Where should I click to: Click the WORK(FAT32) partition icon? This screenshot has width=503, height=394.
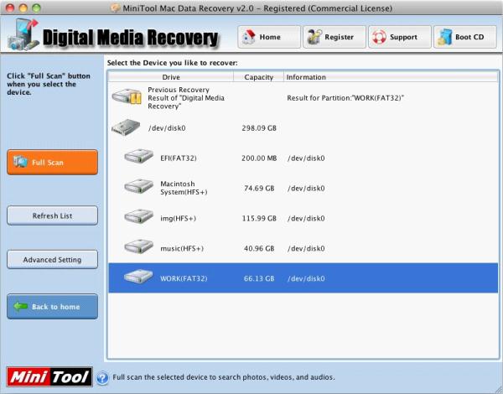[x=139, y=277]
